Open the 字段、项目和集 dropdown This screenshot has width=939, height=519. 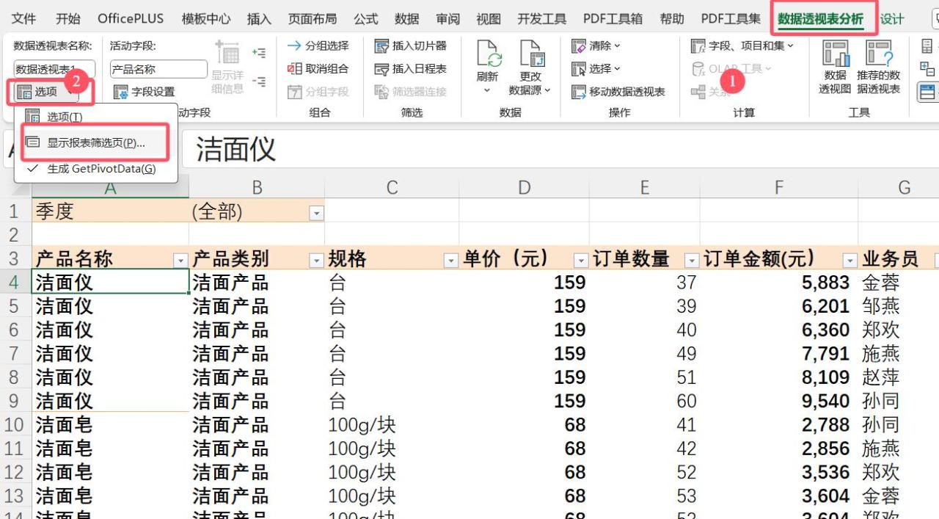pyautogui.click(x=742, y=46)
